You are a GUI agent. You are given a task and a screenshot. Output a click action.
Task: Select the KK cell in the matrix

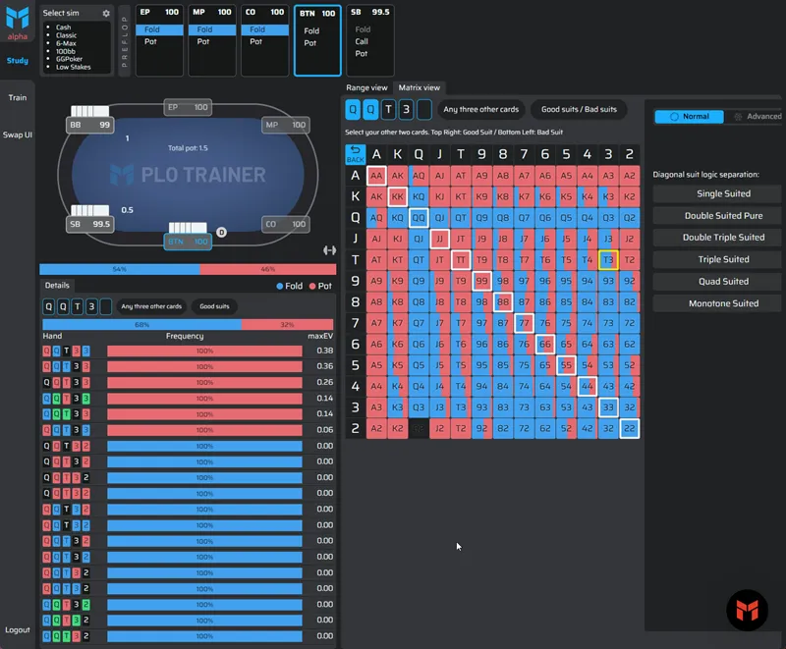coord(398,196)
